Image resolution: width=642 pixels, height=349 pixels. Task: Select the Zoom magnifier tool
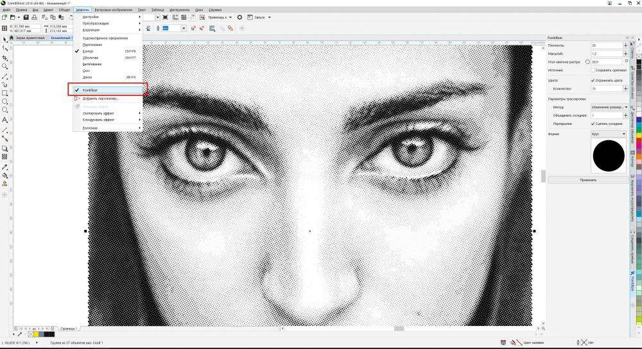5,66
